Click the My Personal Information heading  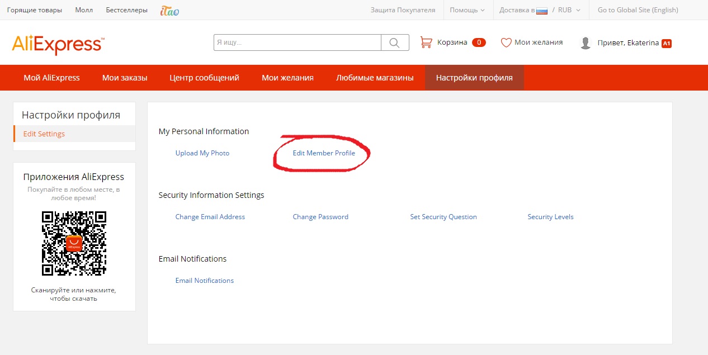(x=204, y=131)
